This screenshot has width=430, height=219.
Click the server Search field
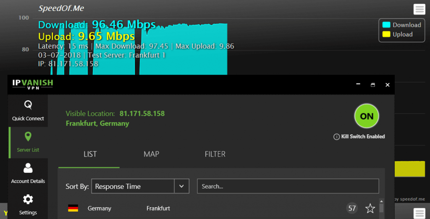288,186
